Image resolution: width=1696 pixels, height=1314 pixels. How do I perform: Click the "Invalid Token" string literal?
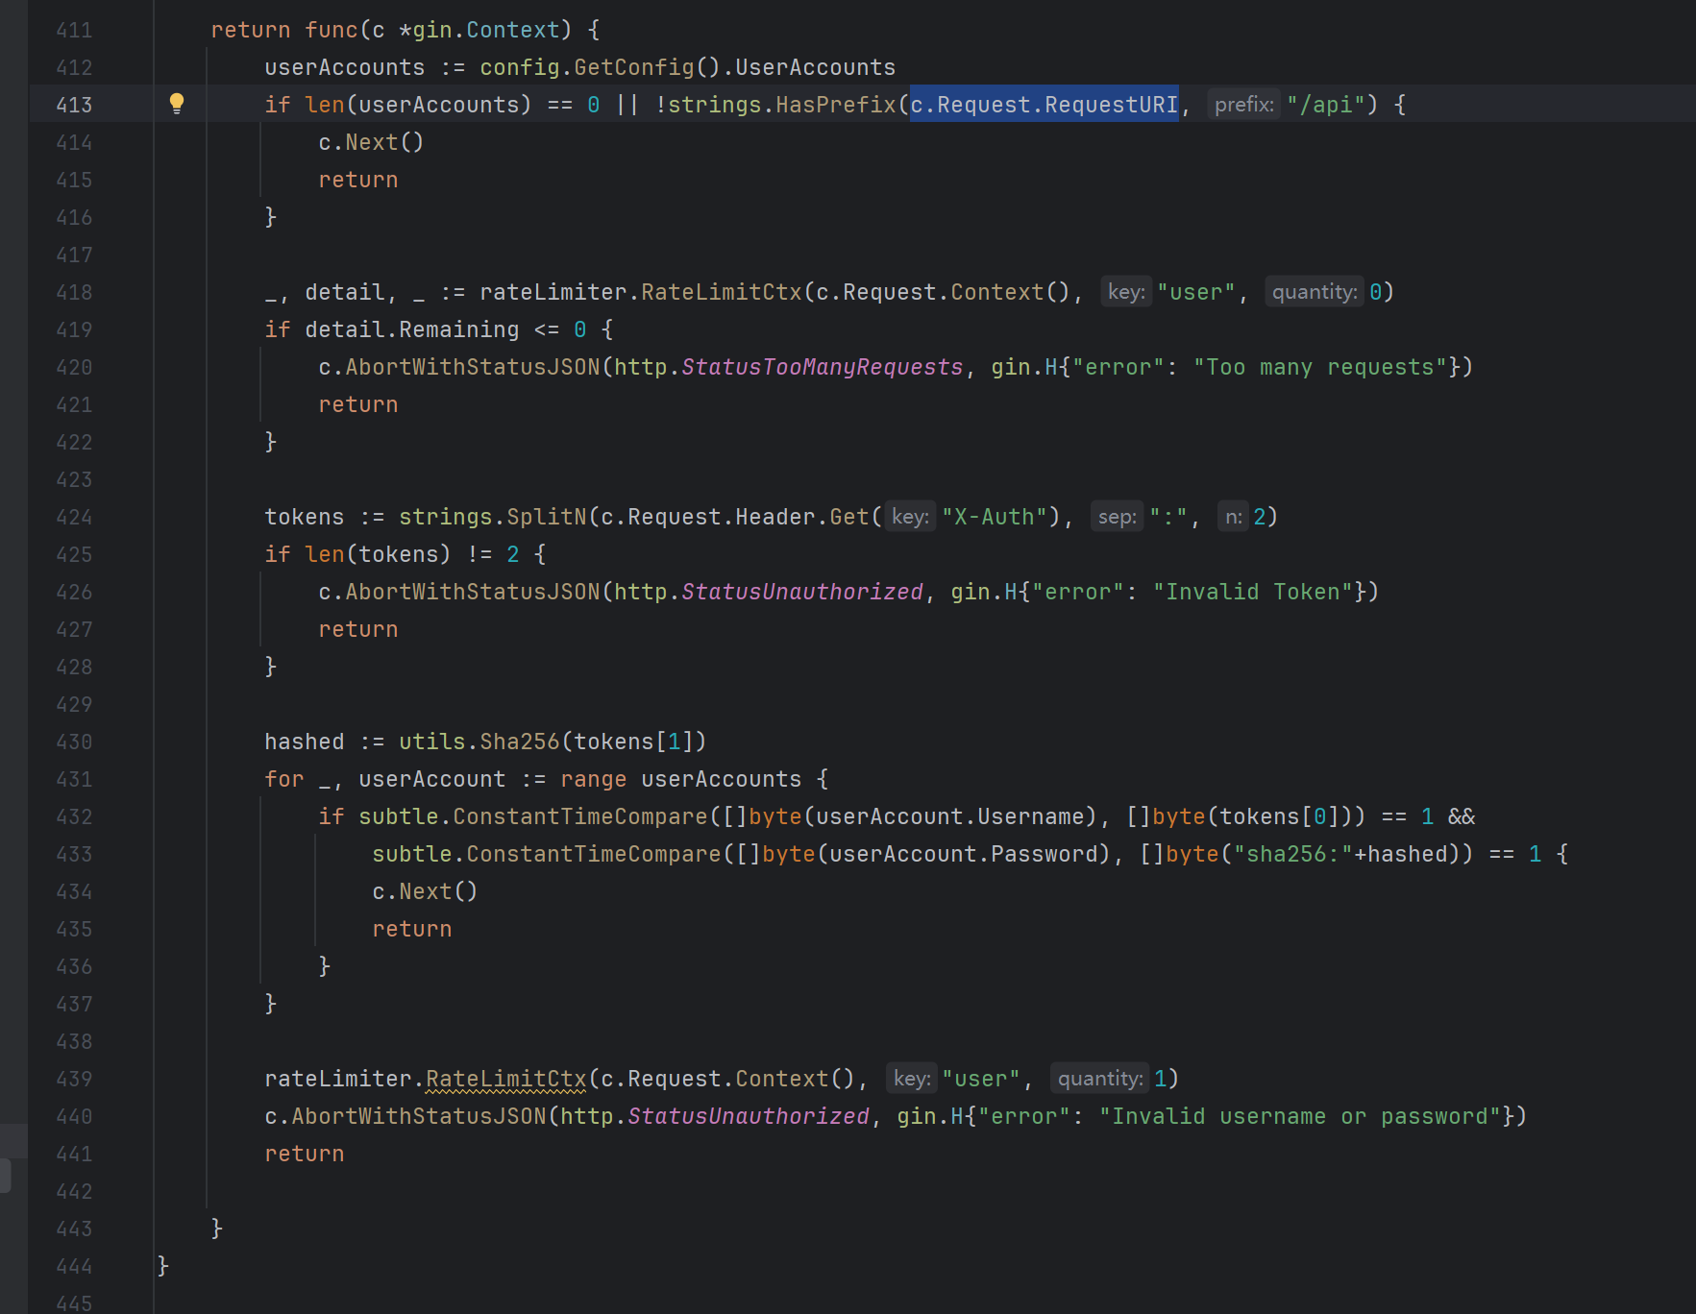[x=1253, y=592]
